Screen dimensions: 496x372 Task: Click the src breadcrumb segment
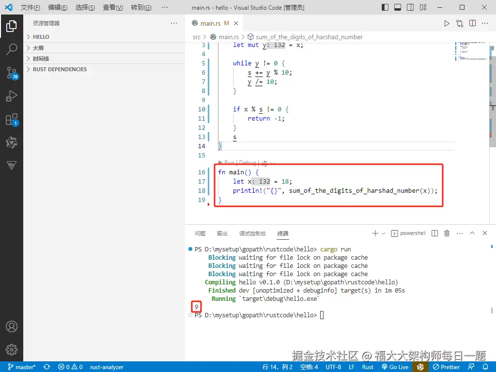pos(197,37)
